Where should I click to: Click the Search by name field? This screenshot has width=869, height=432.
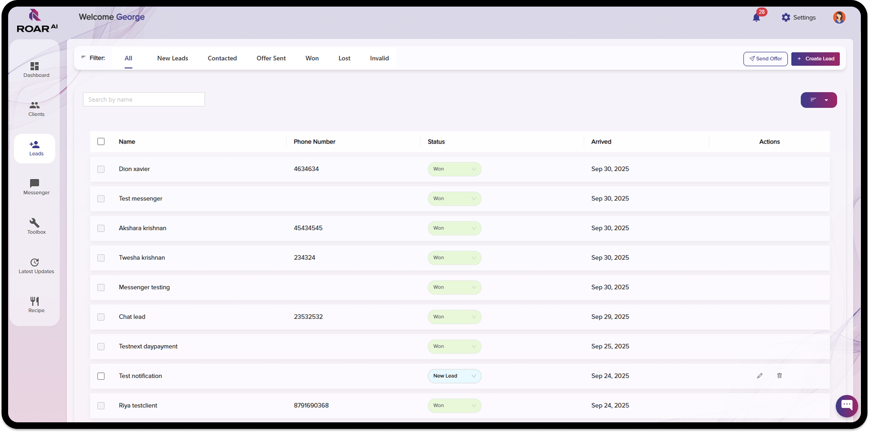click(x=144, y=99)
